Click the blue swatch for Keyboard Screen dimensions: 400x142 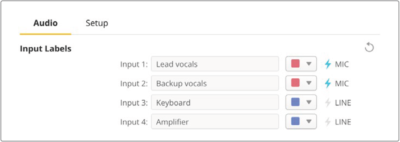pyautogui.click(x=295, y=103)
